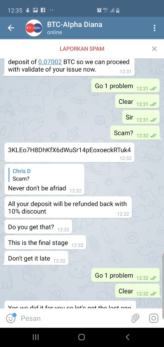The image size is (164, 347).
Task: Tap the 'This is the final stage' message
Action: [45, 242]
